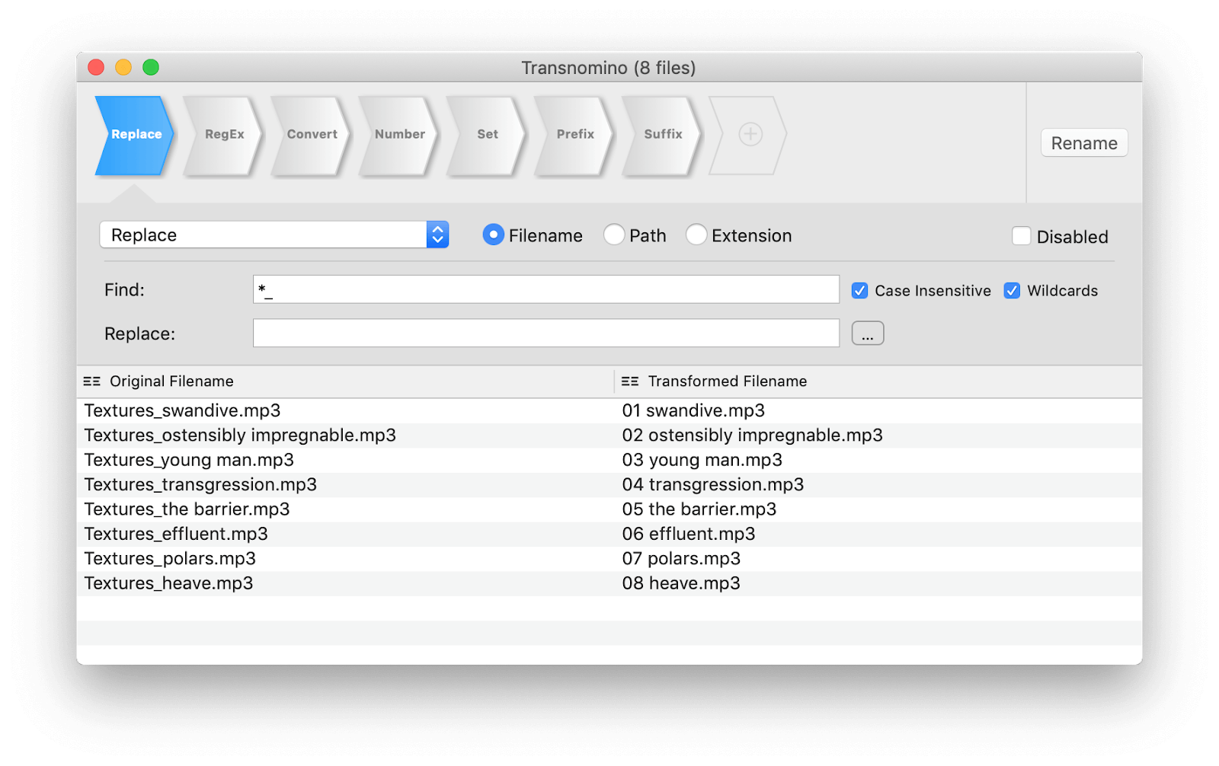The image size is (1219, 766).
Task: Select the Textures_transgression.mp3 row
Action: tap(200, 485)
